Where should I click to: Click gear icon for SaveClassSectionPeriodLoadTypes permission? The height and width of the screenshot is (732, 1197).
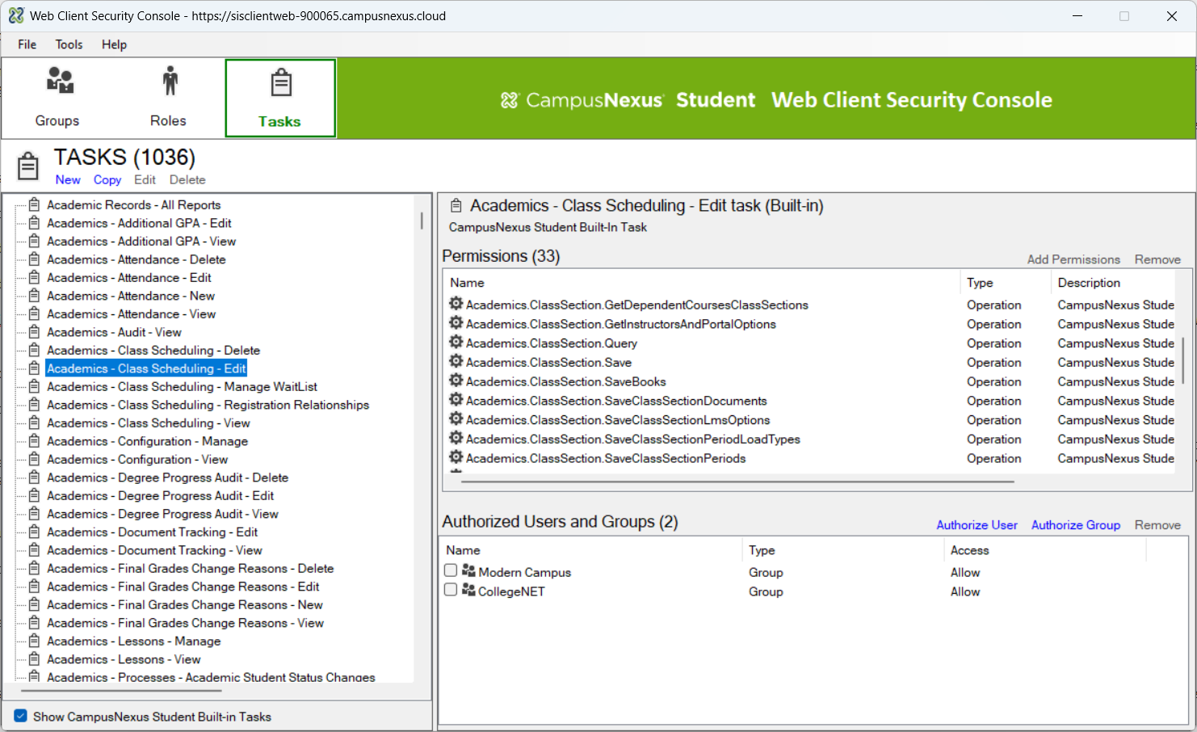(x=456, y=438)
